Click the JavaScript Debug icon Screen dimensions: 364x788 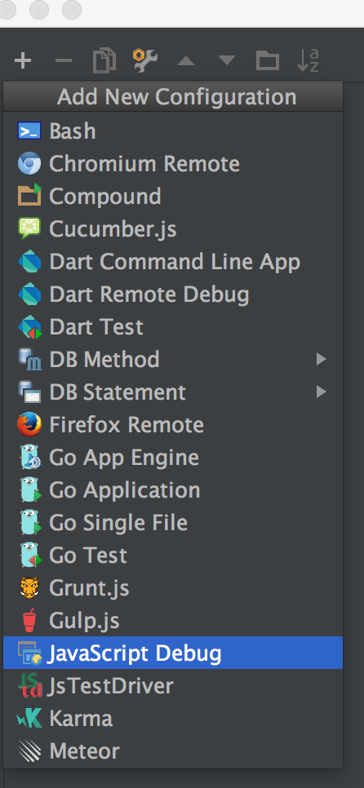29,653
